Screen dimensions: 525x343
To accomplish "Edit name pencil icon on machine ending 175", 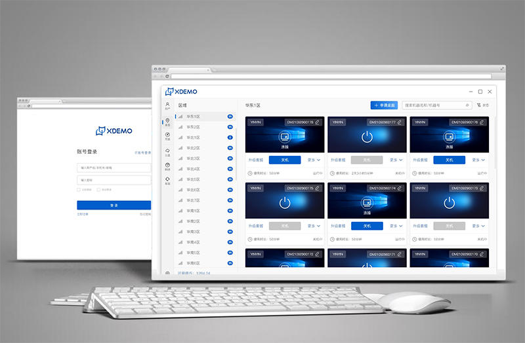I will [317, 189].
